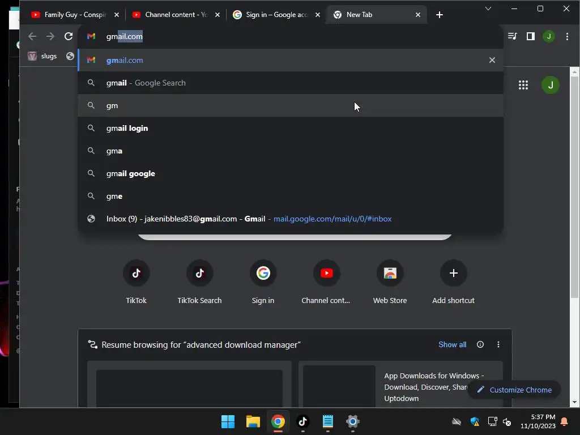Open Chrome's three-dot menu
580x435 pixels.
pos(567,36)
